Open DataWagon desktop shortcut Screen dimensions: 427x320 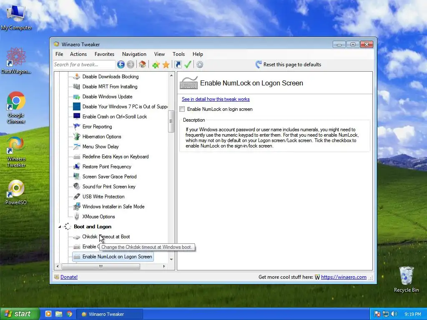(16, 61)
